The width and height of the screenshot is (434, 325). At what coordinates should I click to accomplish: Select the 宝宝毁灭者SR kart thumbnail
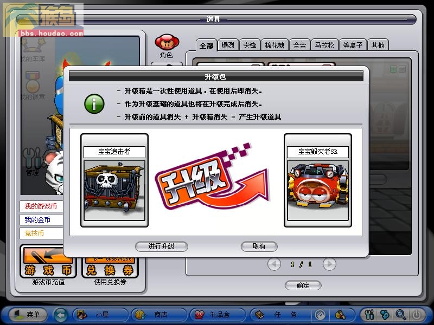318,190
